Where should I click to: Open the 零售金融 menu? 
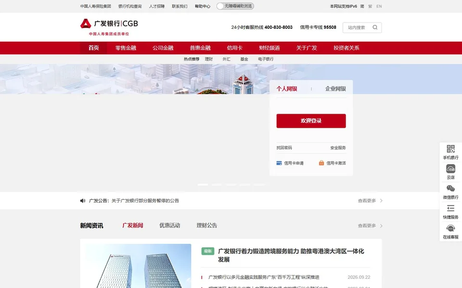click(x=126, y=48)
